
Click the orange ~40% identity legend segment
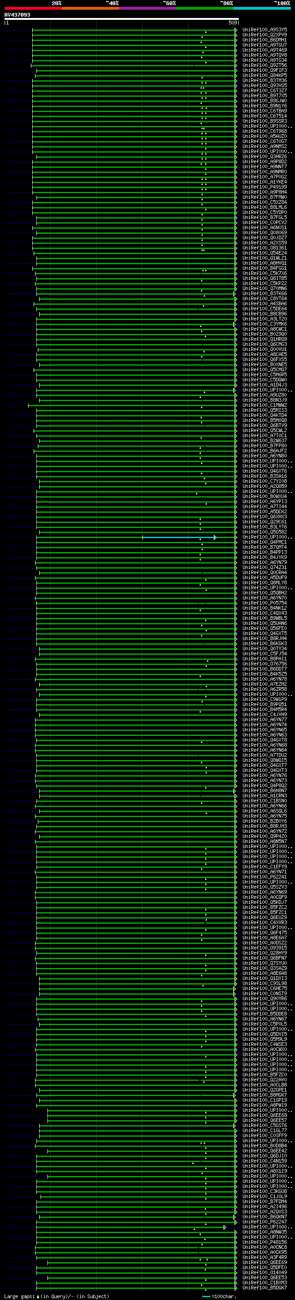pyautogui.click(x=90, y=8)
